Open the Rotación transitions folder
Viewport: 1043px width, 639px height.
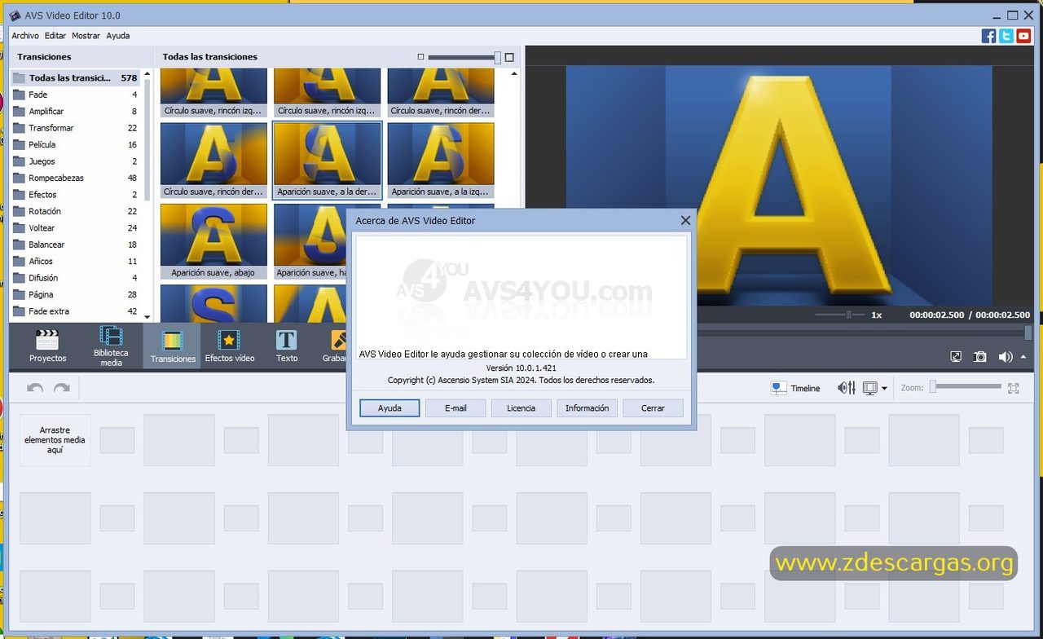pyautogui.click(x=75, y=211)
